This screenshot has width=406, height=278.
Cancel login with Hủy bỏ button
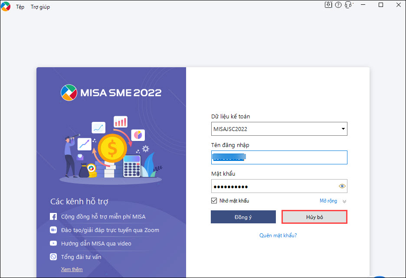pyautogui.click(x=314, y=217)
